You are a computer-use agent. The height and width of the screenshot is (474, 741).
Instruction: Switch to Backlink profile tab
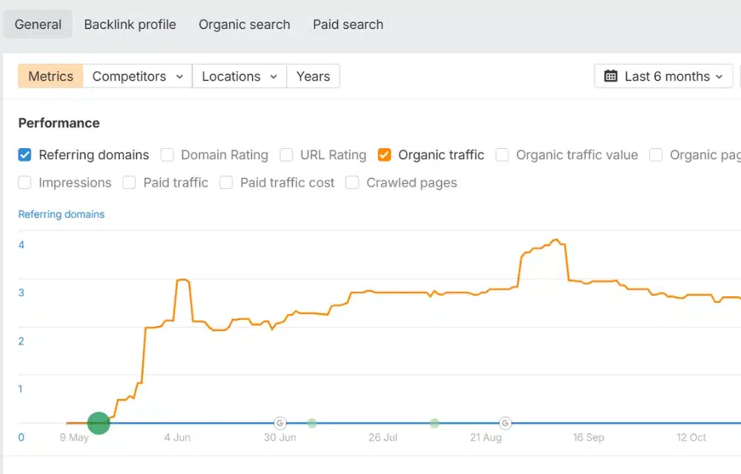[130, 24]
